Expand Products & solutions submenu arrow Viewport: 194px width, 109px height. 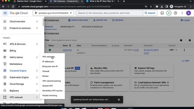pos(37,28)
